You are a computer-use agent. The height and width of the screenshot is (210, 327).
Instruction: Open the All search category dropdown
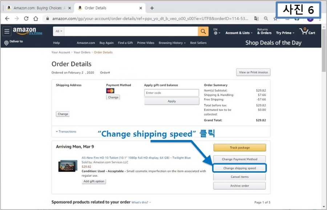58,31
